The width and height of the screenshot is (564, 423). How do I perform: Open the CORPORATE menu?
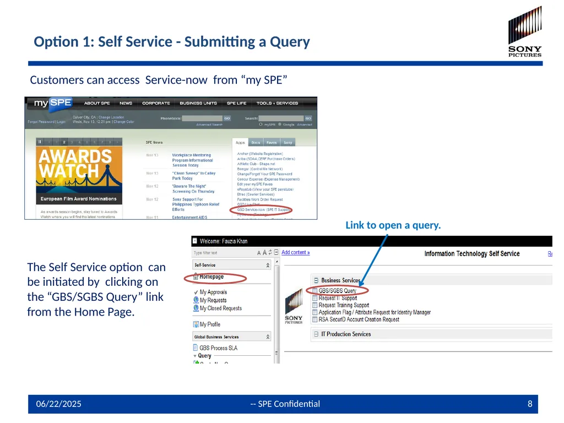point(156,103)
